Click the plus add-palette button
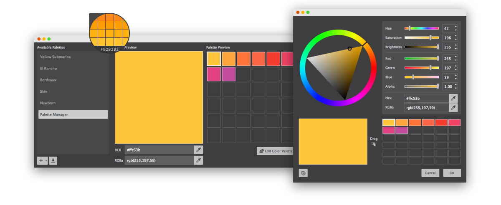This screenshot has width=501, height=205. 41,161
